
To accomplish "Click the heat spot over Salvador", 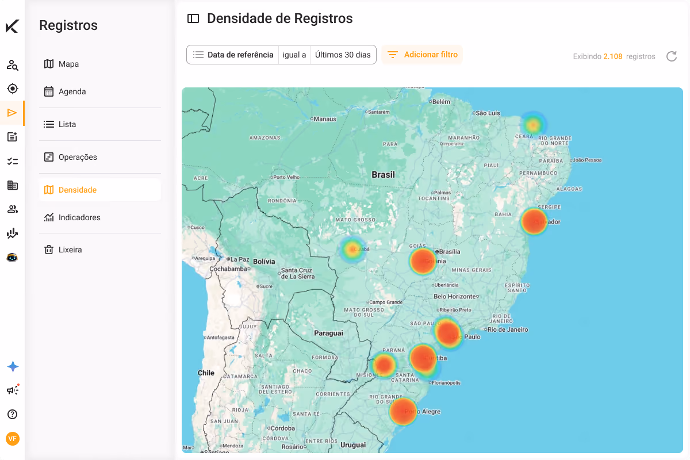I will point(534,221).
